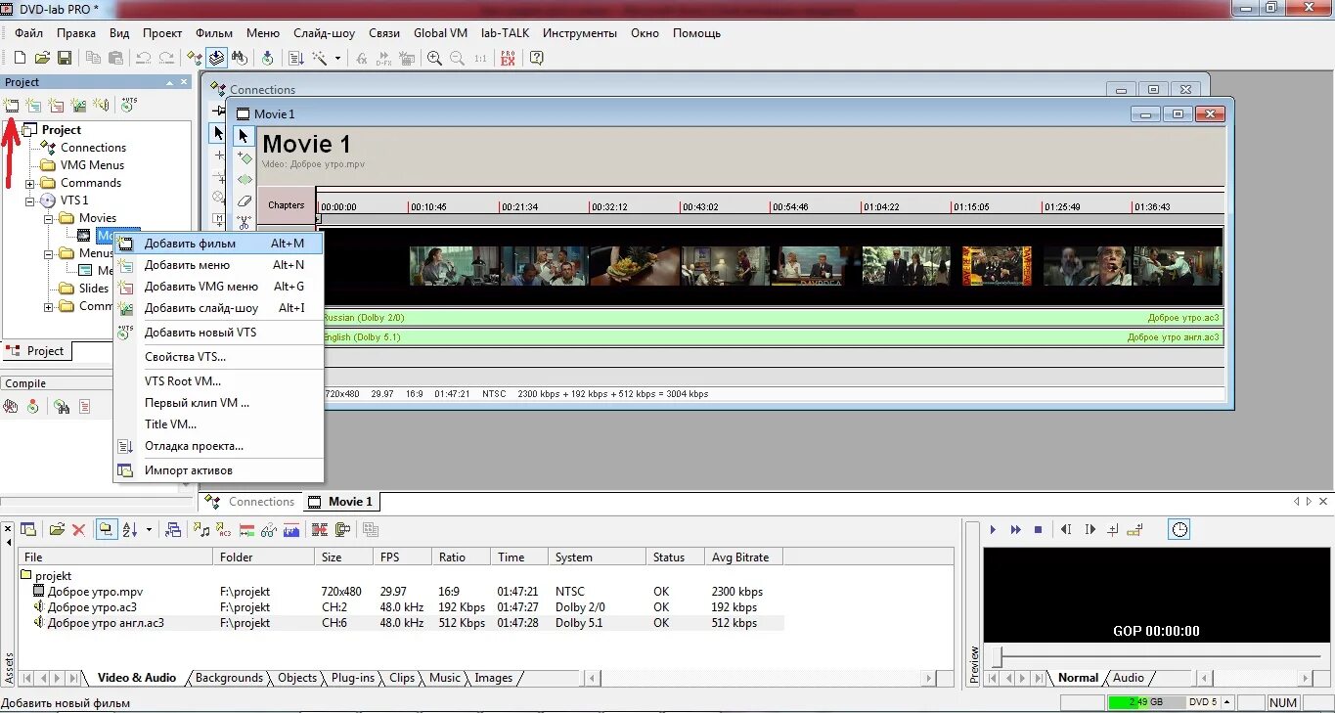Viewport: 1335px width, 713px height.
Task: Click import folder icon in Assets toolbar
Action: tap(57, 529)
